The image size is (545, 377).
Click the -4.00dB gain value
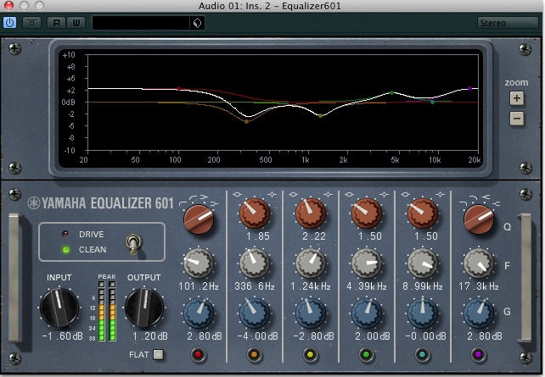(257, 336)
